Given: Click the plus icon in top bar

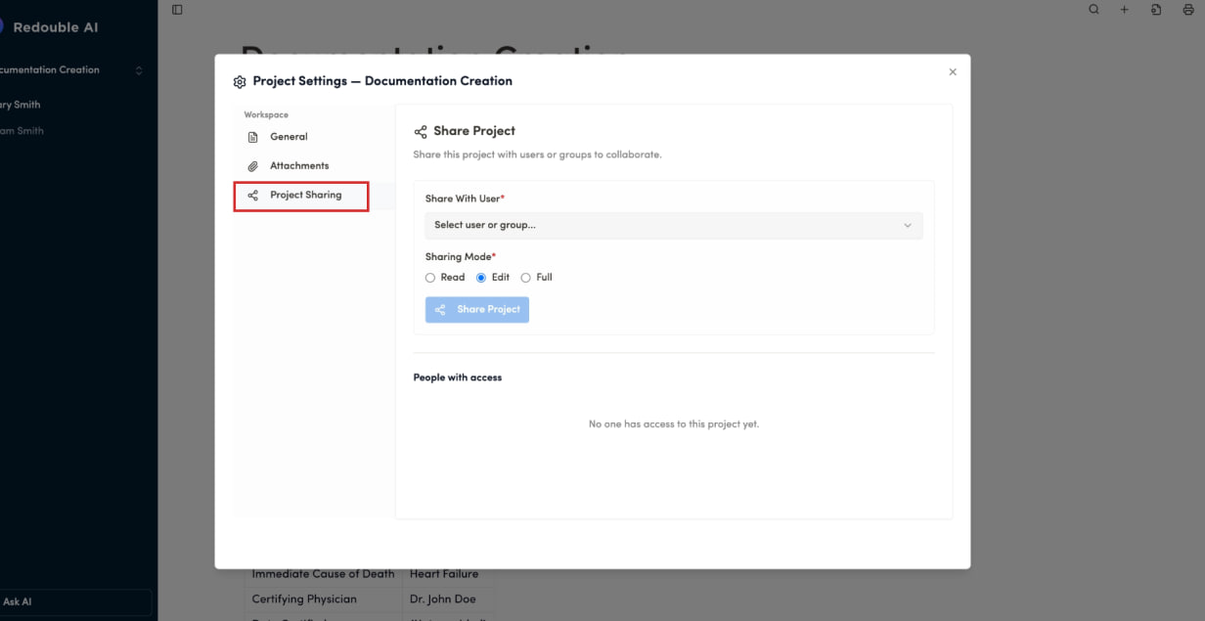Looking at the screenshot, I should click(1125, 10).
